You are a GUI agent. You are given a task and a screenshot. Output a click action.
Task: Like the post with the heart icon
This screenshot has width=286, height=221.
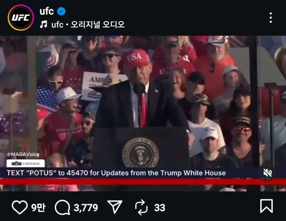click(20, 207)
